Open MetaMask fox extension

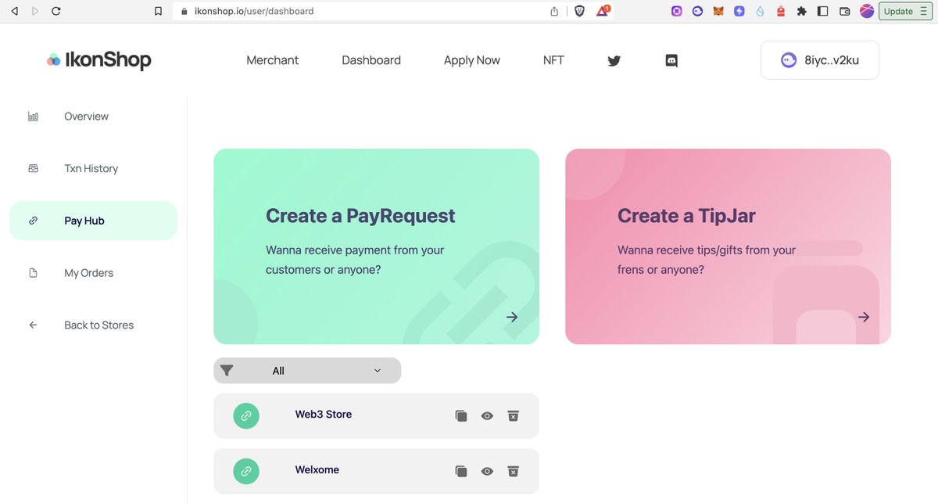(718, 11)
